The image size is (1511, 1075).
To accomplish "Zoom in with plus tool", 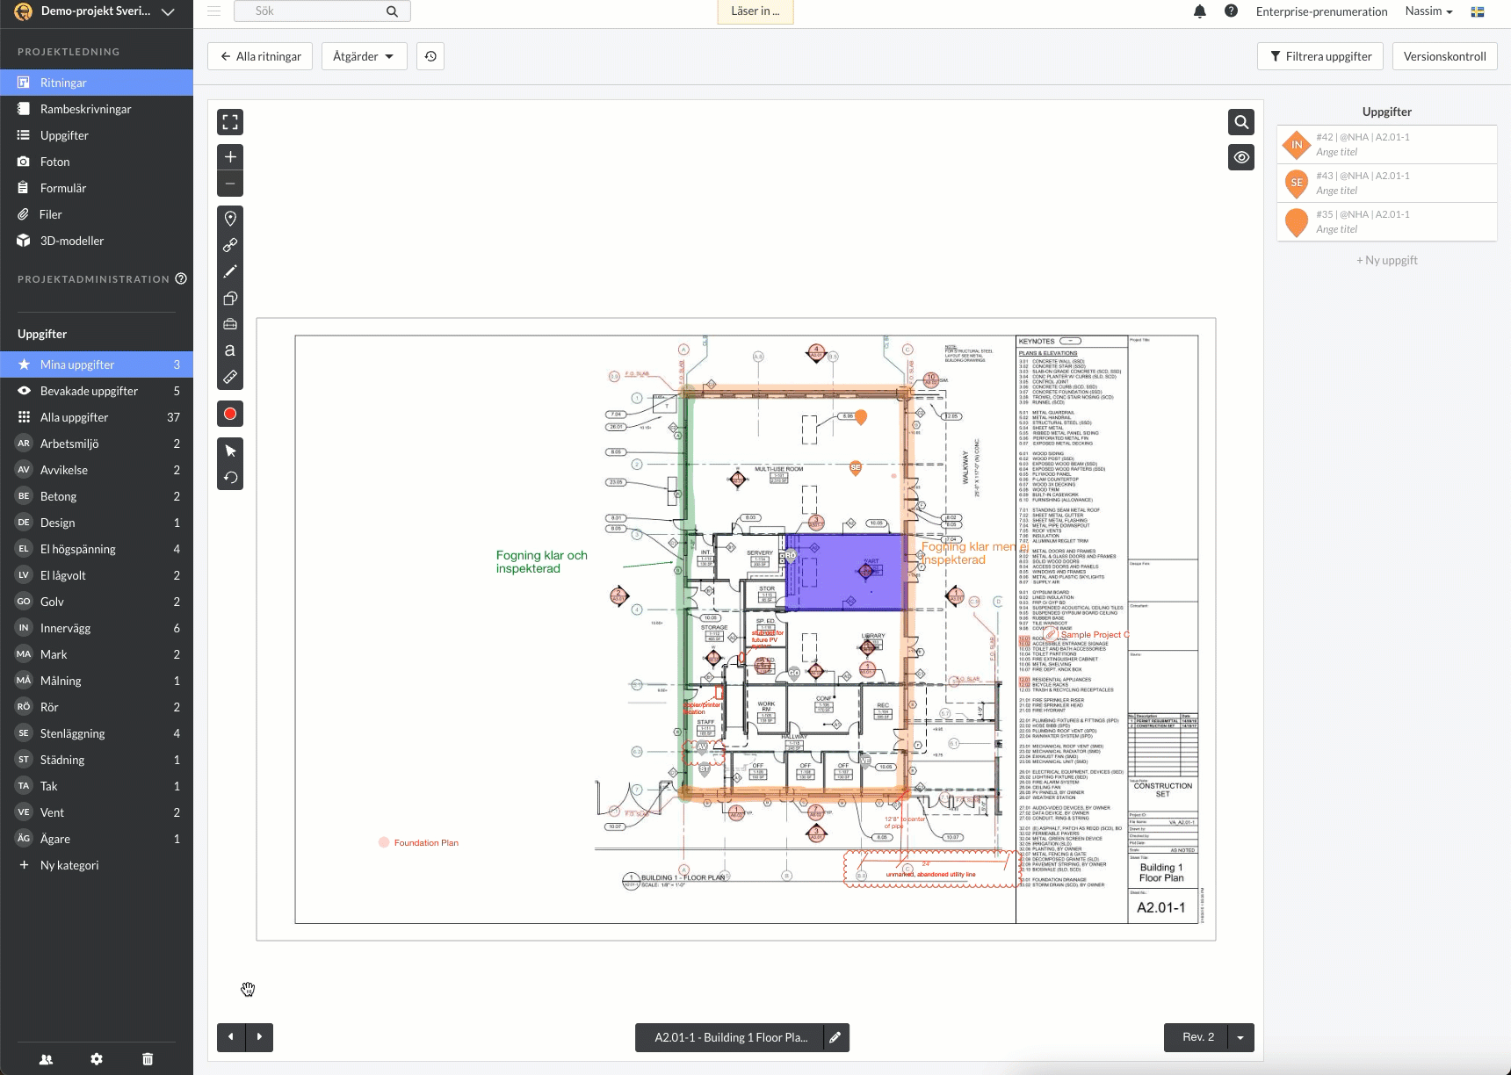I will (x=230, y=157).
